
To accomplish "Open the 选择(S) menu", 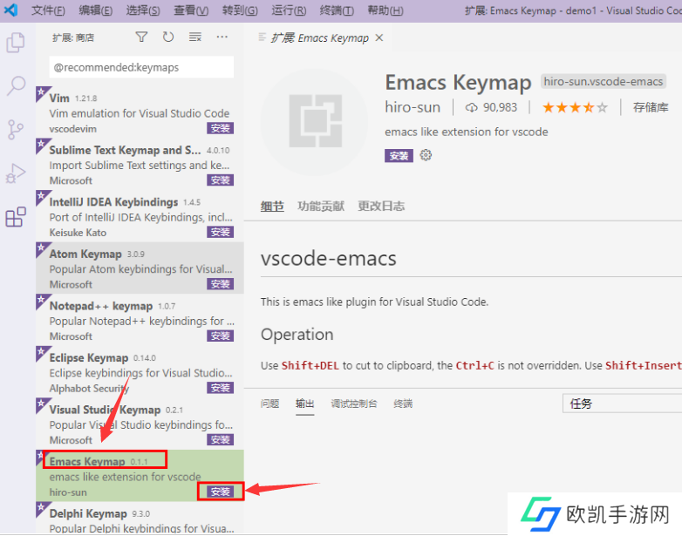I will click(x=143, y=10).
